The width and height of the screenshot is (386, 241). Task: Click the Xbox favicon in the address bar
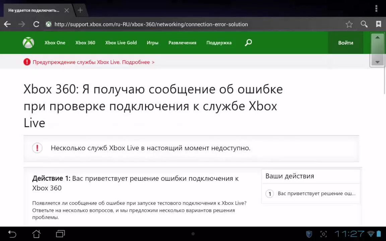click(49, 24)
